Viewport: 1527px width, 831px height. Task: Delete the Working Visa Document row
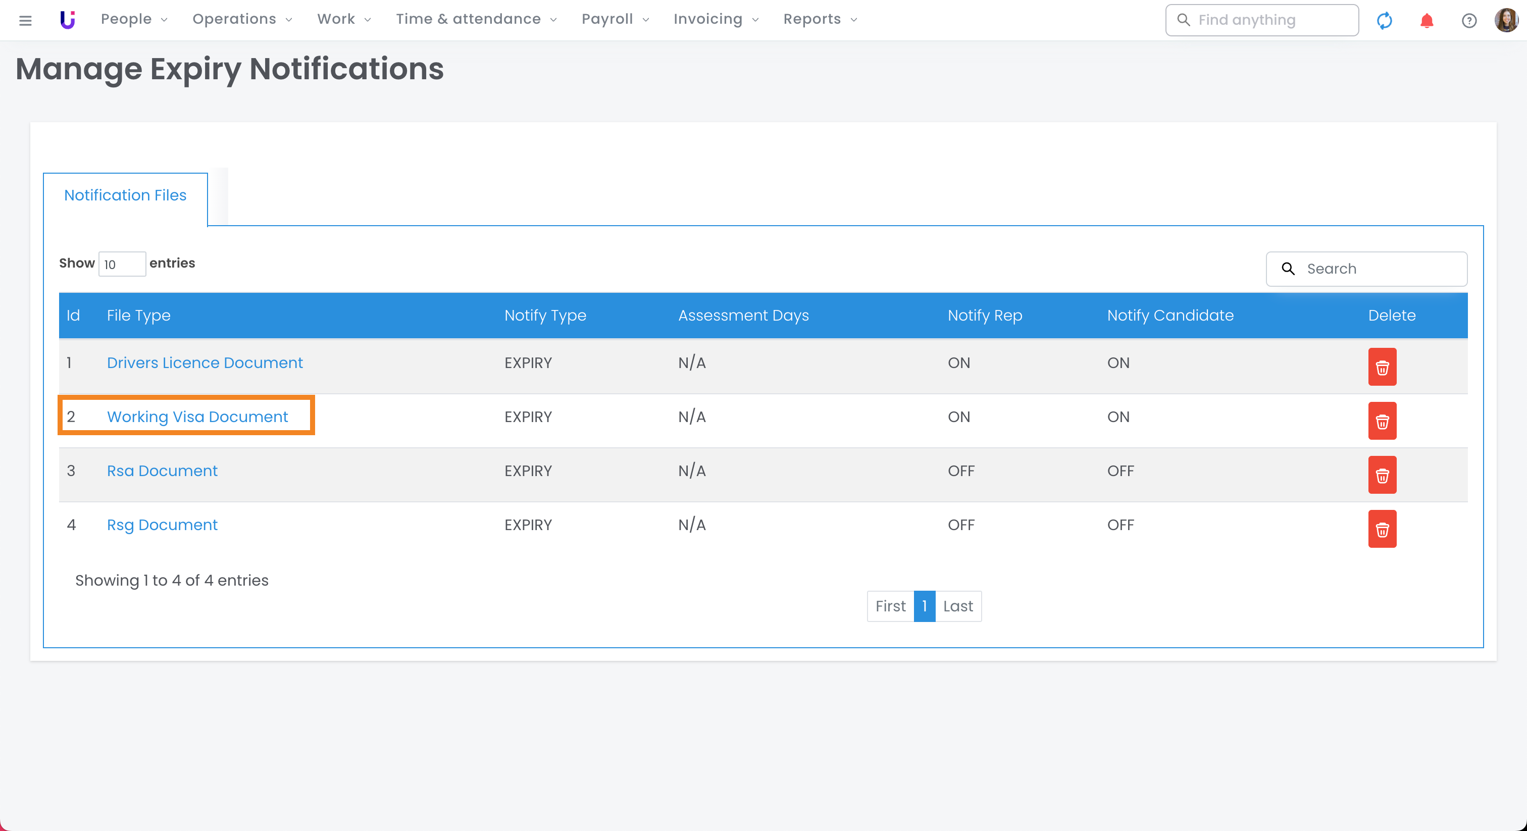click(x=1382, y=421)
